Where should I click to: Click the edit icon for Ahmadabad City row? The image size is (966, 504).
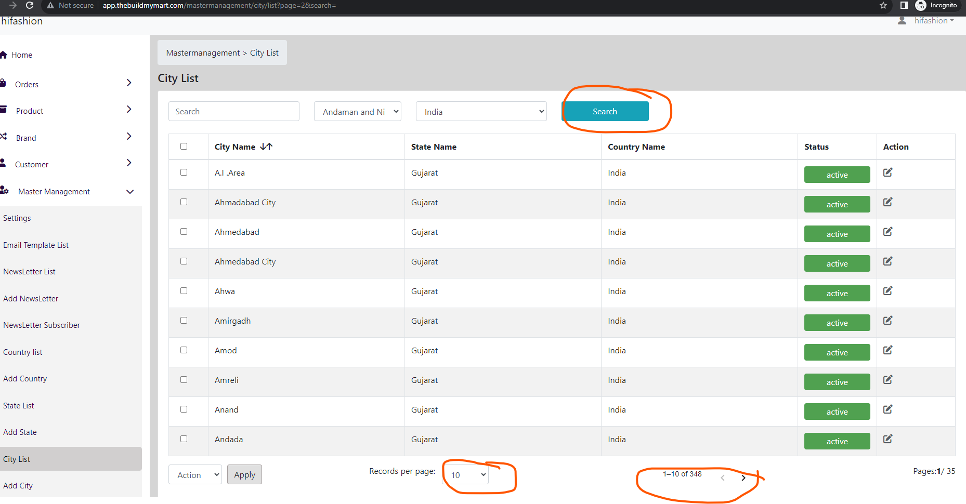887,202
